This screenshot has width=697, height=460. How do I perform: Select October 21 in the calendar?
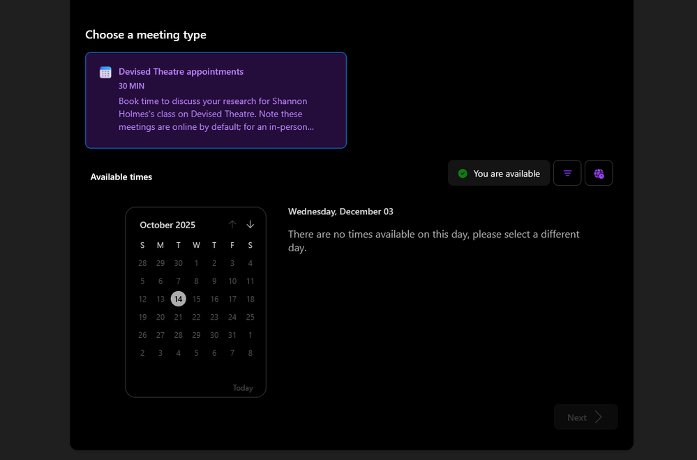pyautogui.click(x=178, y=317)
